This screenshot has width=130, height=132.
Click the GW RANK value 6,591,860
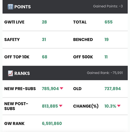click(x=52, y=124)
